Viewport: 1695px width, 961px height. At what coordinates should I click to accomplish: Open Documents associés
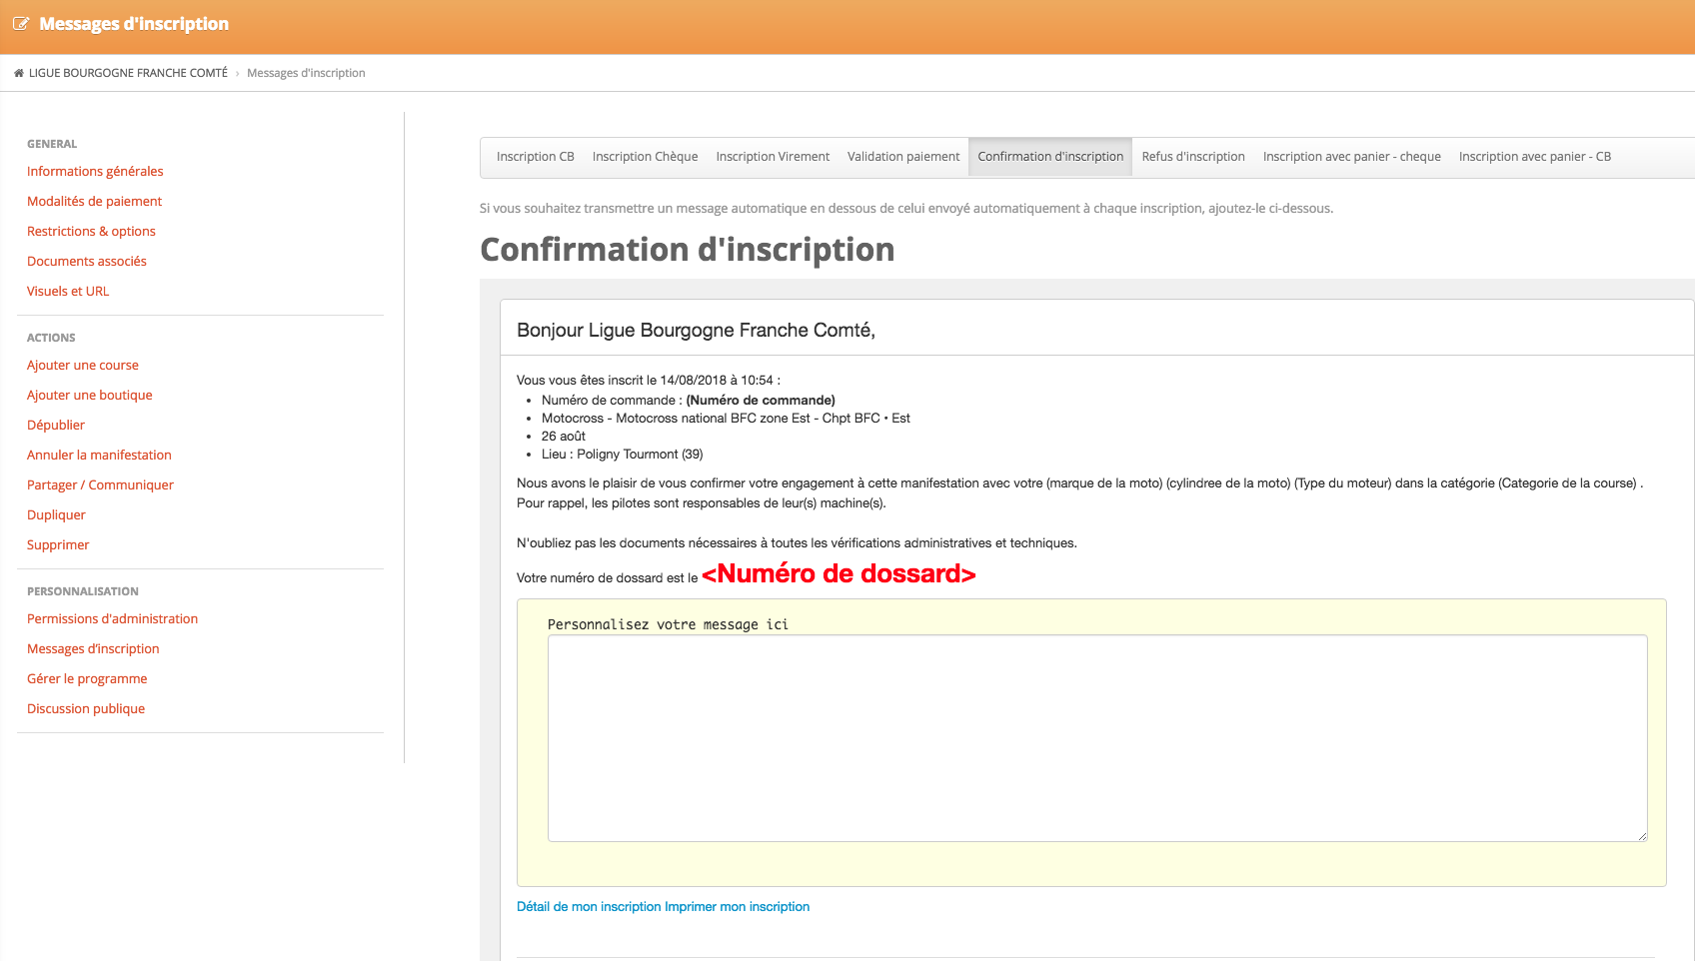(x=87, y=261)
